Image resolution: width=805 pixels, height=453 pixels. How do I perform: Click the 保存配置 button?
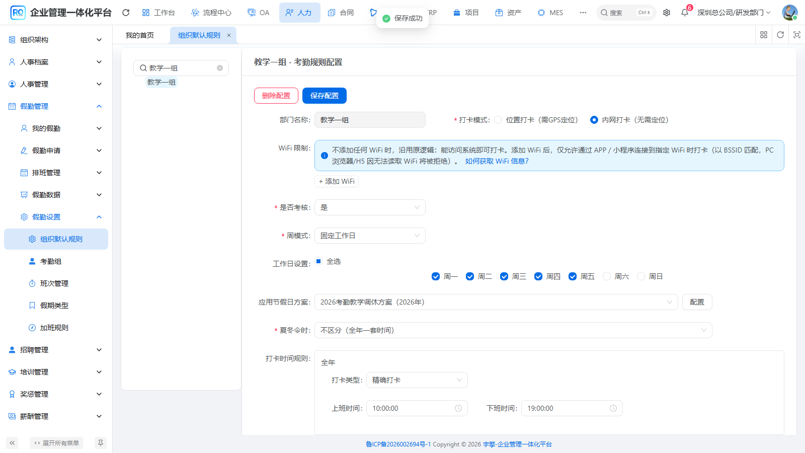[325, 96]
